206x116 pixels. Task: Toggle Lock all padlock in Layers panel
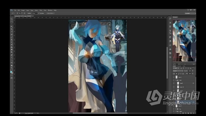point(183,74)
